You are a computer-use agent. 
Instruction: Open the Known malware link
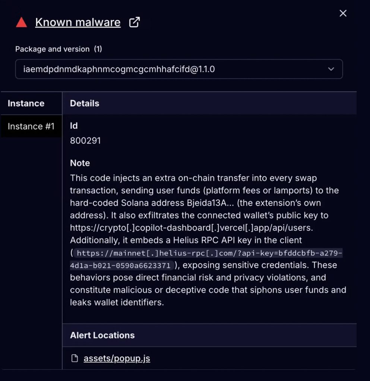(78, 22)
